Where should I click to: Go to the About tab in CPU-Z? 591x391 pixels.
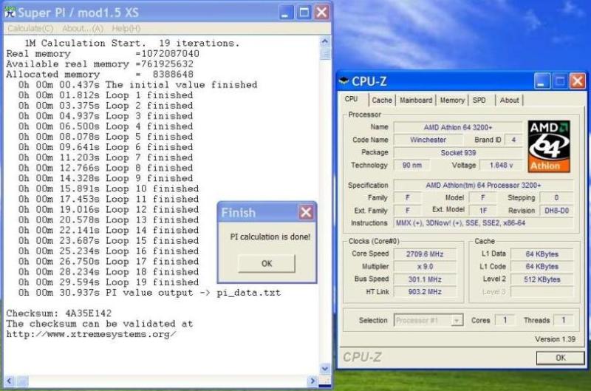coord(509,100)
